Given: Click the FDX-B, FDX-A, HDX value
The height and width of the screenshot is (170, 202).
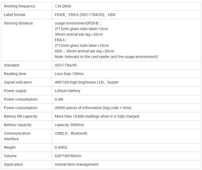Looking at the screenshot, I should coord(85,15).
